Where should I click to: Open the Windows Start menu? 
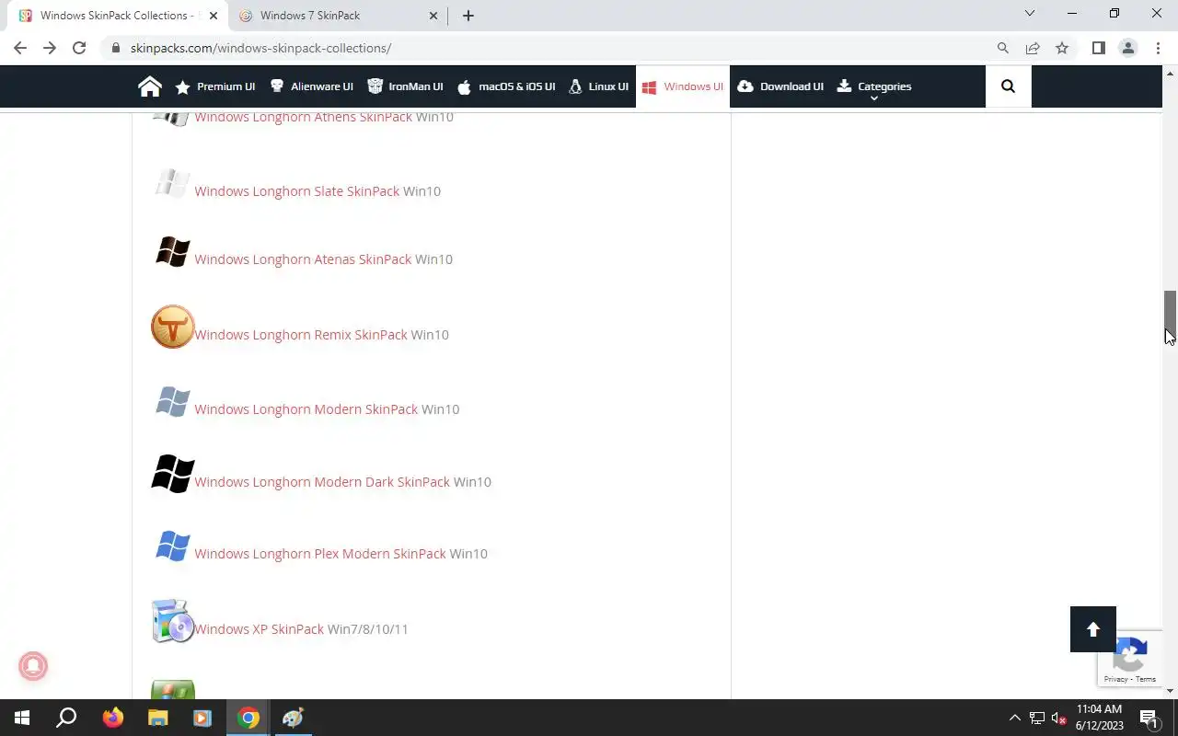click(22, 718)
